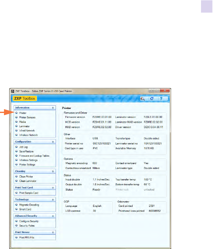The height and width of the screenshot is (249, 213).
Task: Click the ZXP Toolbox logo badge
Action: 25,98
